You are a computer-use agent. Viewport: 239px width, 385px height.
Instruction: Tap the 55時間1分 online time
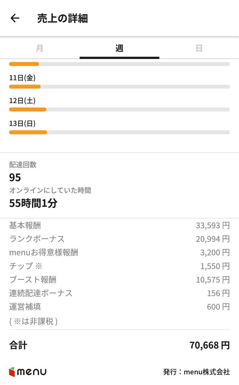point(33,203)
